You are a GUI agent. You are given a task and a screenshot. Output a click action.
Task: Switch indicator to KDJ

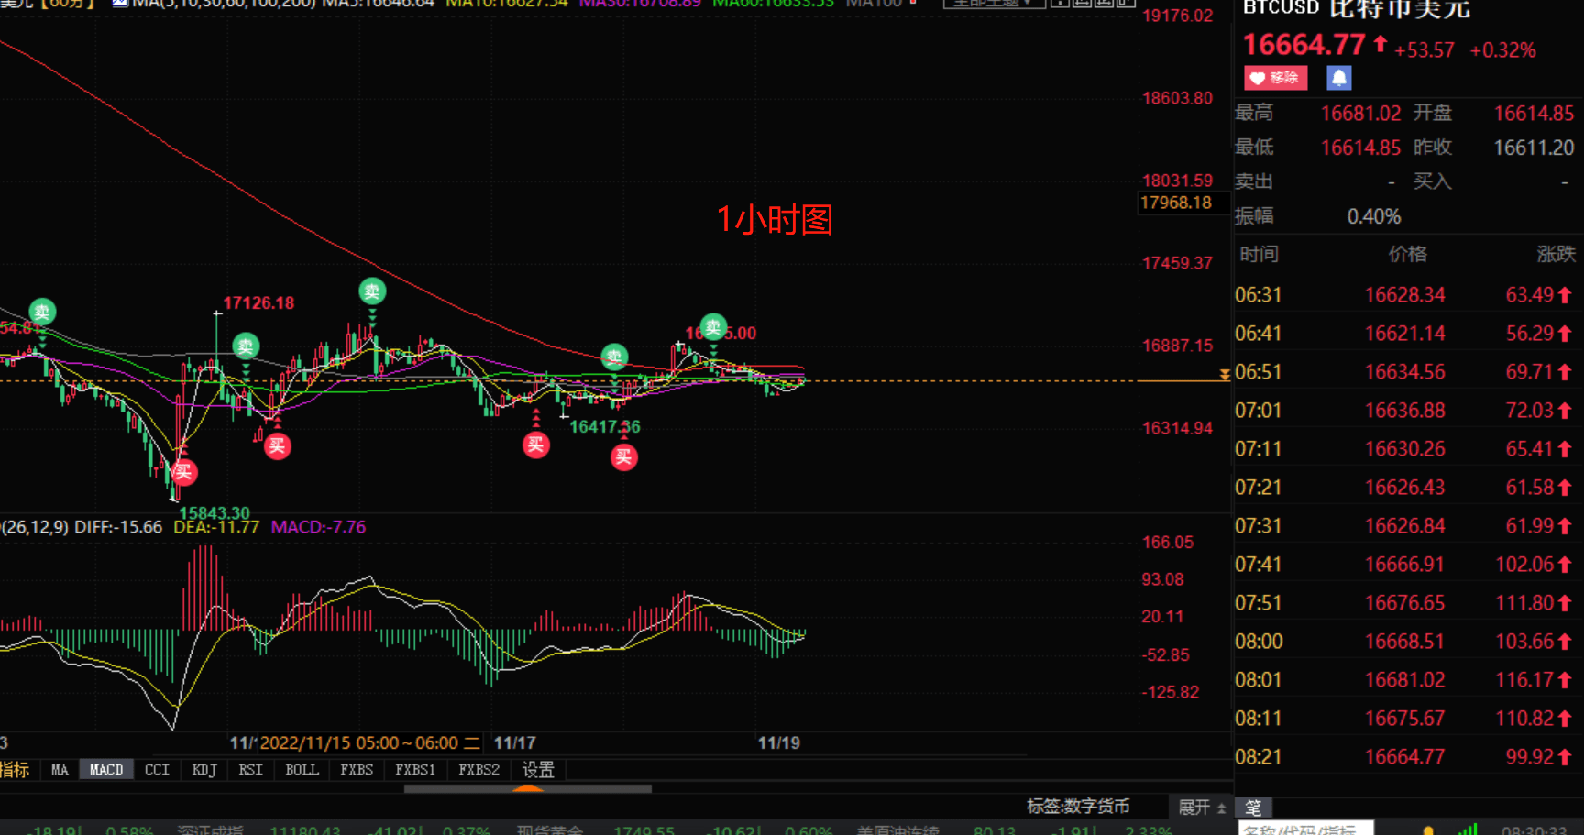pyautogui.click(x=203, y=770)
